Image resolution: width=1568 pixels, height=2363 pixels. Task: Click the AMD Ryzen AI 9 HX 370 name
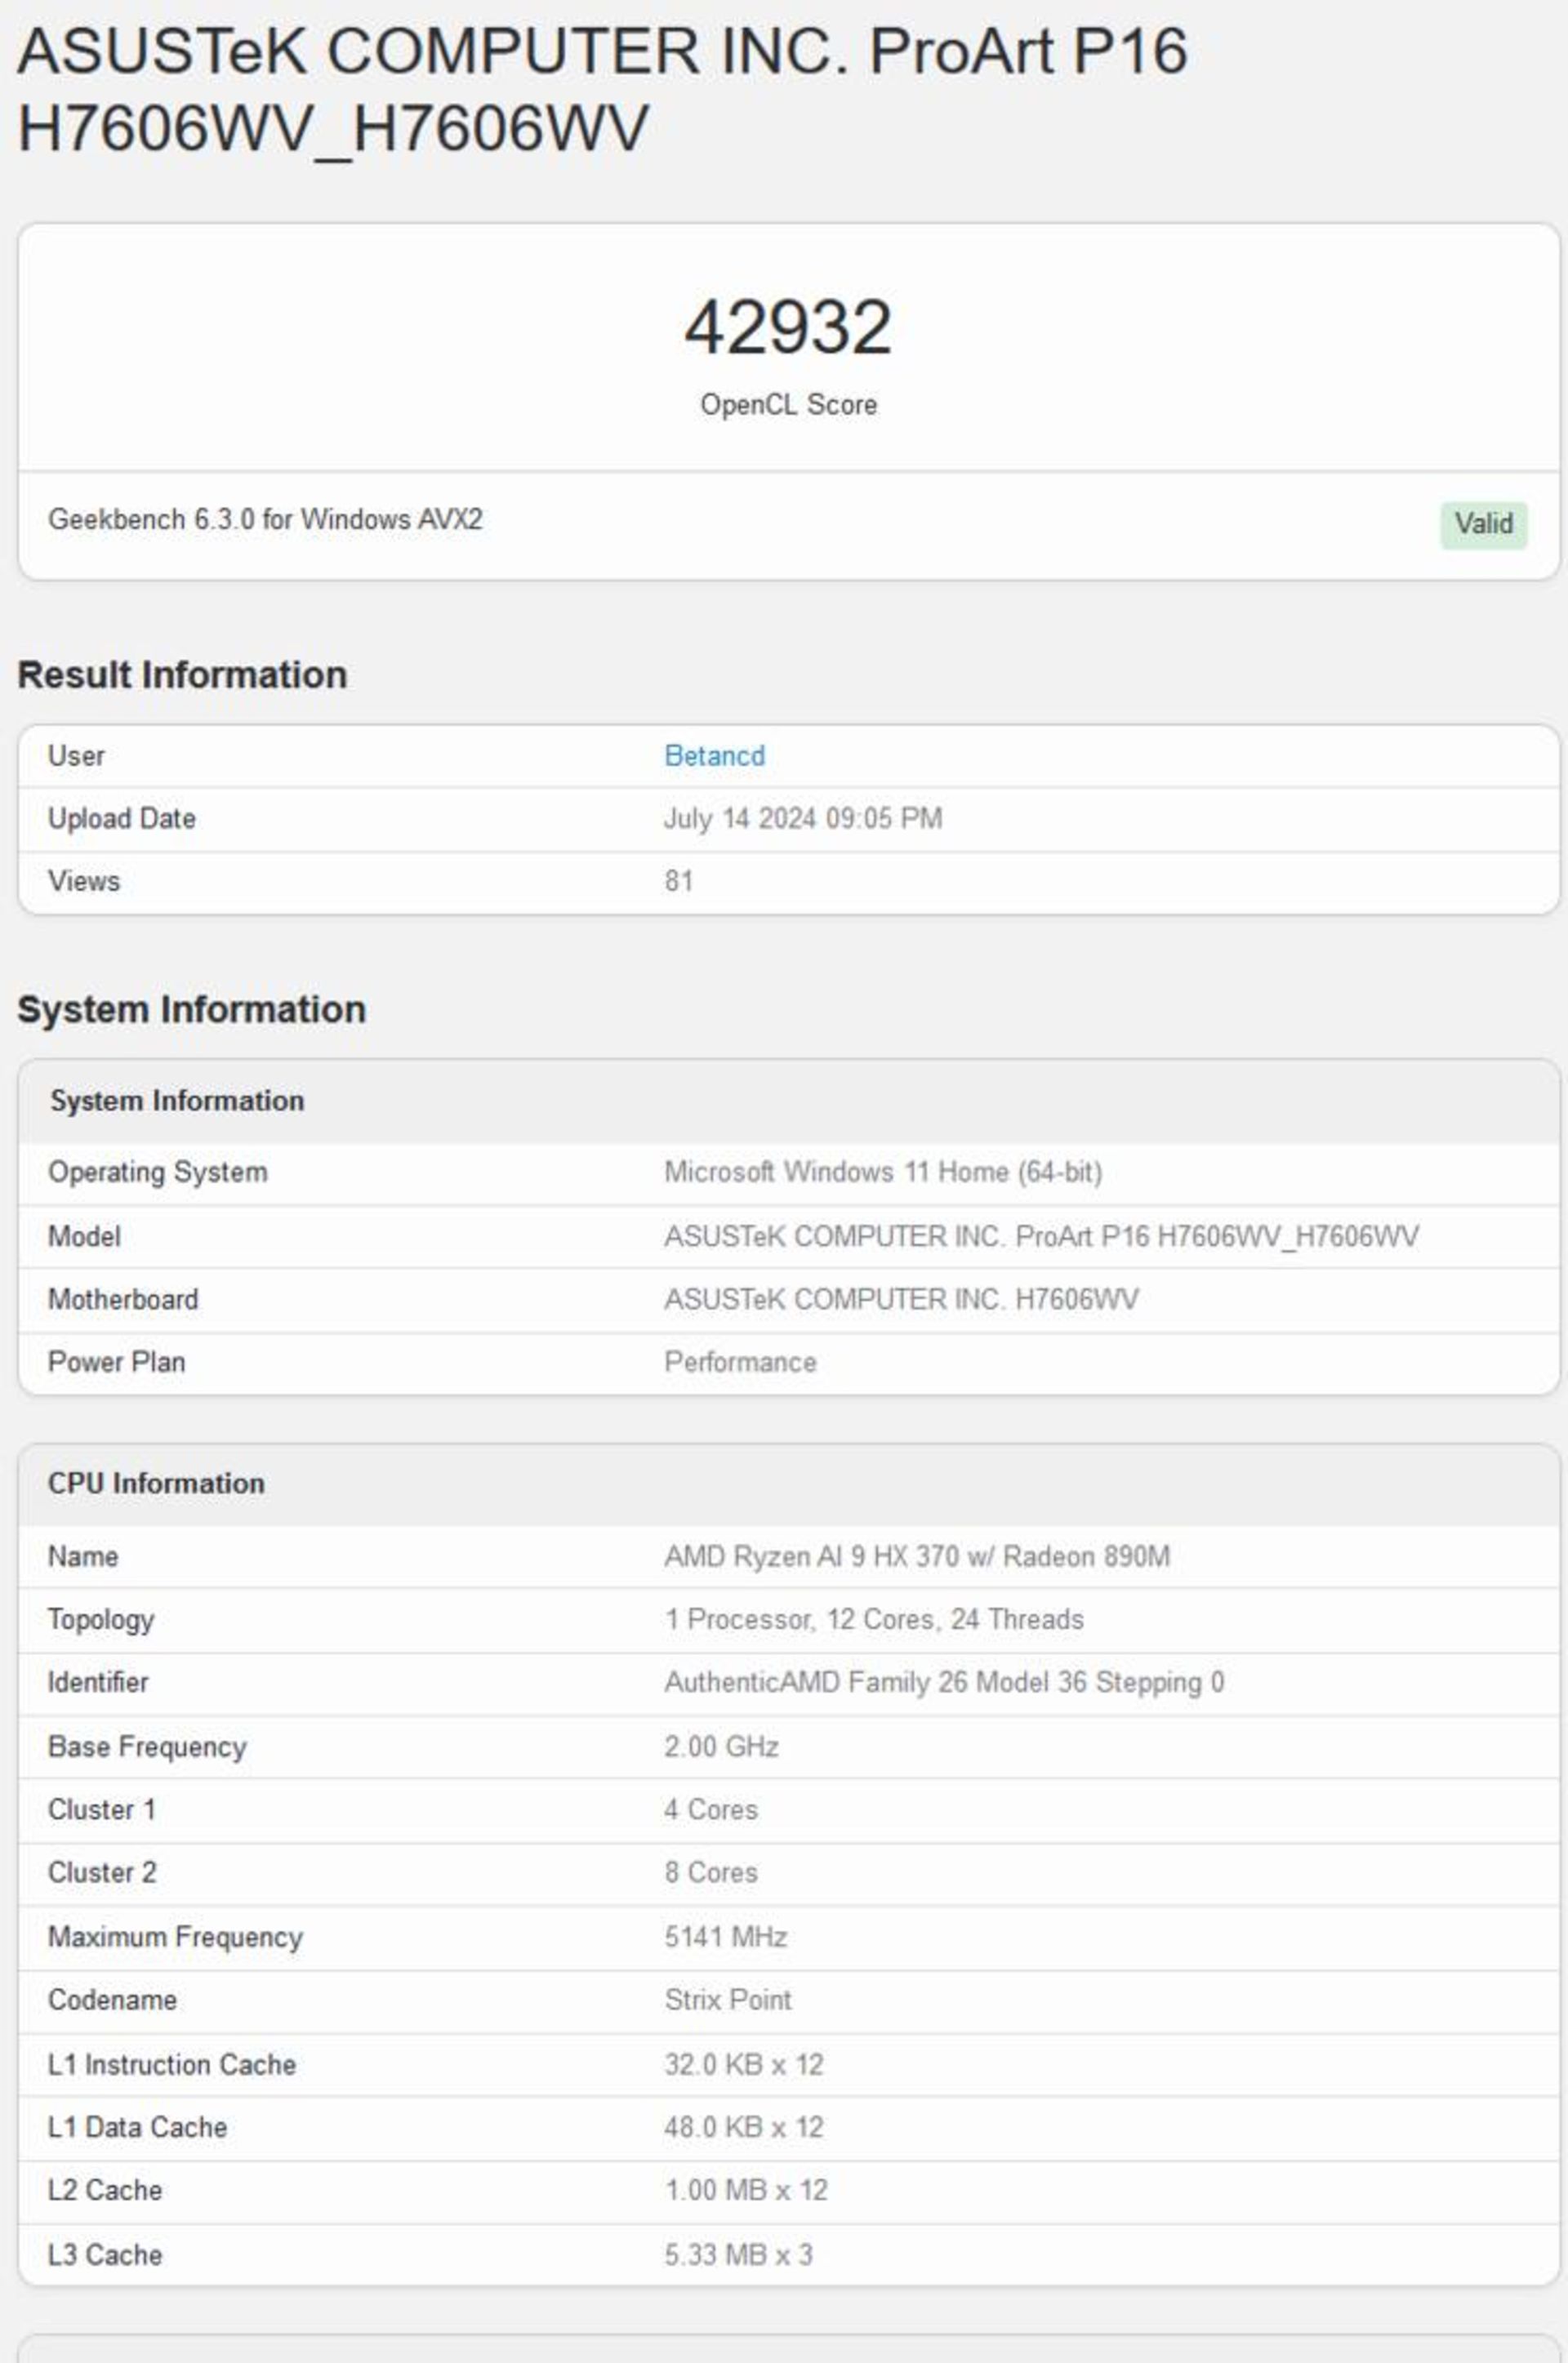tap(916, 1556)
